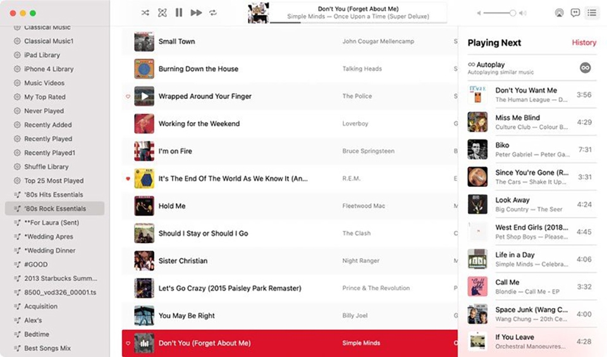This screenshot has width=607, height=357.
Task: Unlove It's The End Of The World heart
Action: (x=128, y=178)
